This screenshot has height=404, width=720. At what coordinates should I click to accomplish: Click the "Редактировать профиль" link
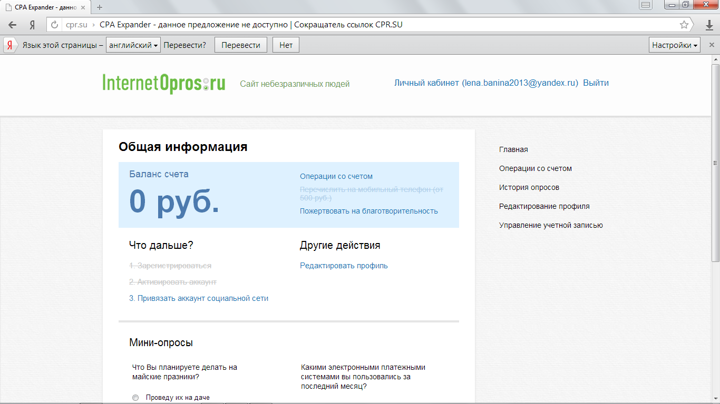point(344,266)
